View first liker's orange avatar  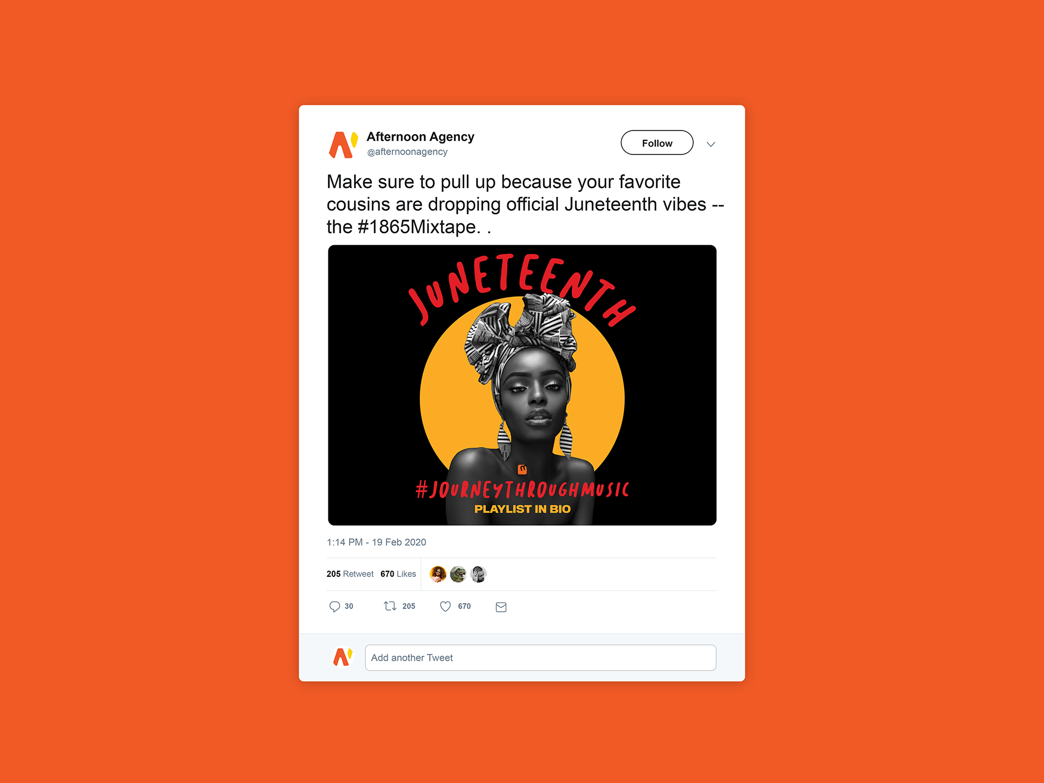click(438, 574)
